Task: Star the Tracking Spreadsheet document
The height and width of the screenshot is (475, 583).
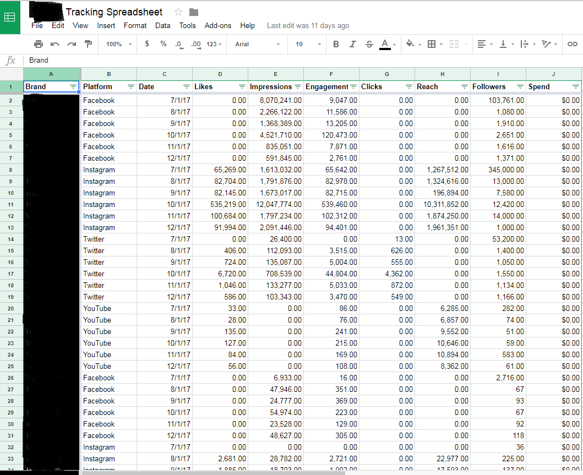Action: tap(178, 12)
